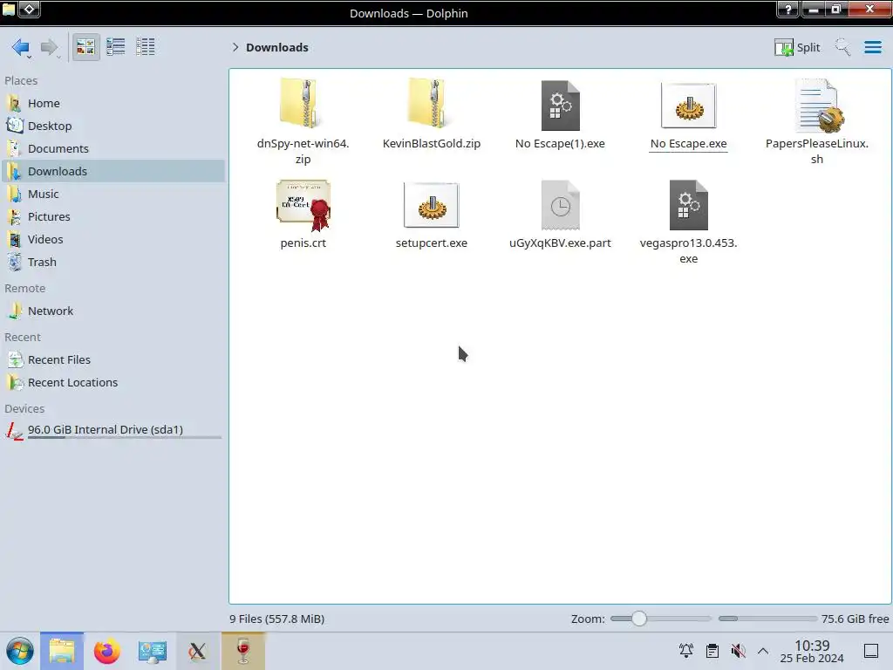Select No Escape(1).exe file icon
This screenshot has height=670, width=893.
pos(561,106)
